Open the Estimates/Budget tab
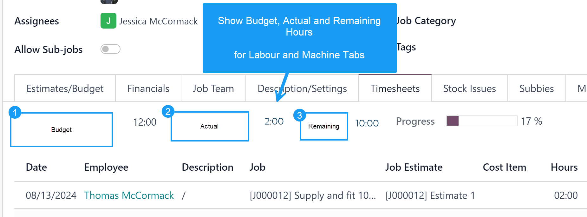 [x=65, y=89]
